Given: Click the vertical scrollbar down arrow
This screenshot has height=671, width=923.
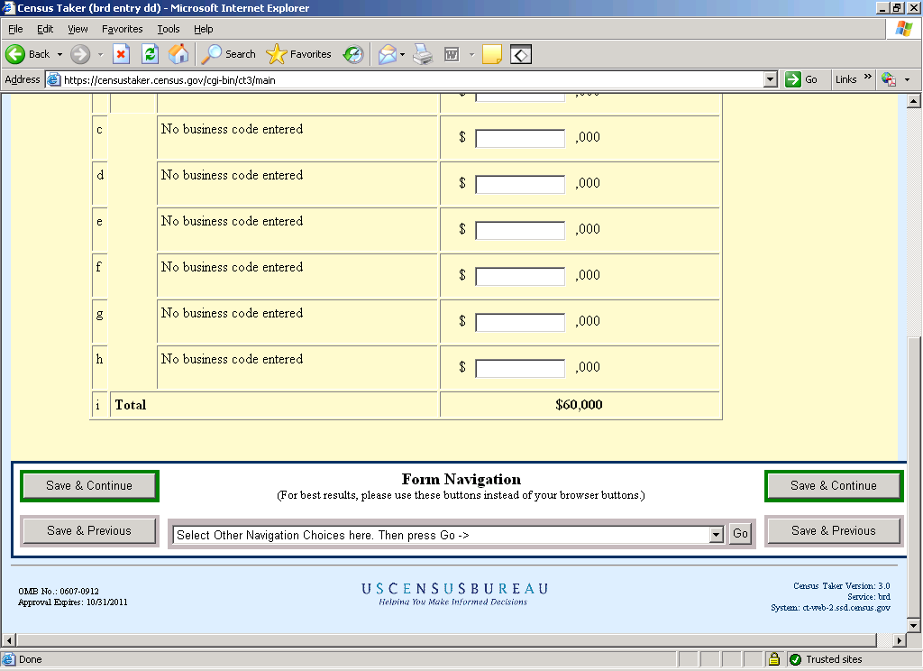Looking at the screenshot, I should pos(914,625).
